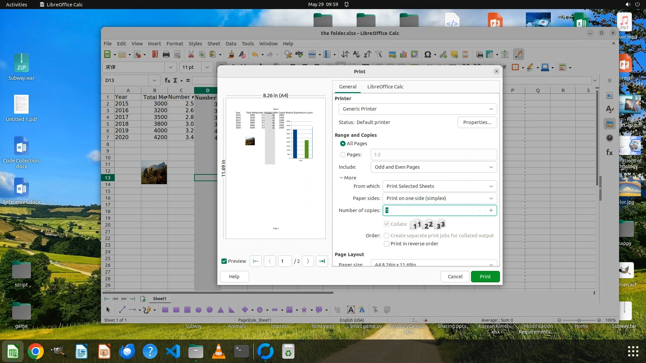
Task: Switch to the LibreOffice Calc tab
Action: [x=385, y=87]
